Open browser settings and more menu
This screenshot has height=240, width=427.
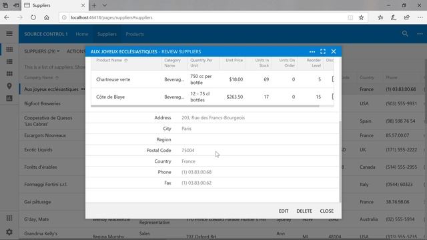[420, 17]
